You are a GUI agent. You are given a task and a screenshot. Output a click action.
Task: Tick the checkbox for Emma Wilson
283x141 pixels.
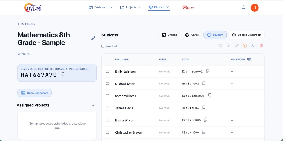pyautogui.click(x=108, y=120)
